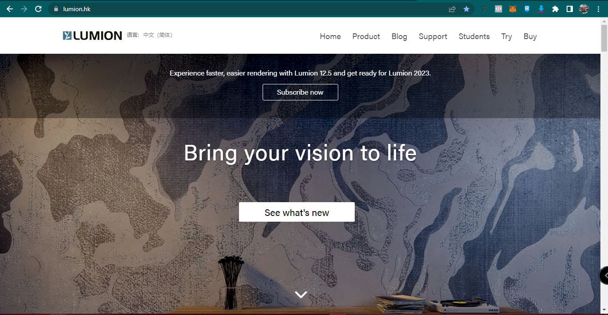Open the Extensions puzzle piece menu
This screenshot has height=315, width=608.
(555, 9)
